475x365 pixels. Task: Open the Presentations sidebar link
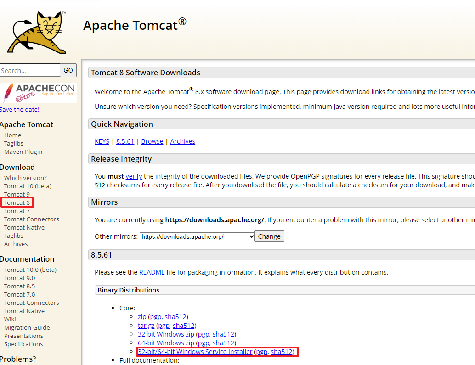point(23,336)
